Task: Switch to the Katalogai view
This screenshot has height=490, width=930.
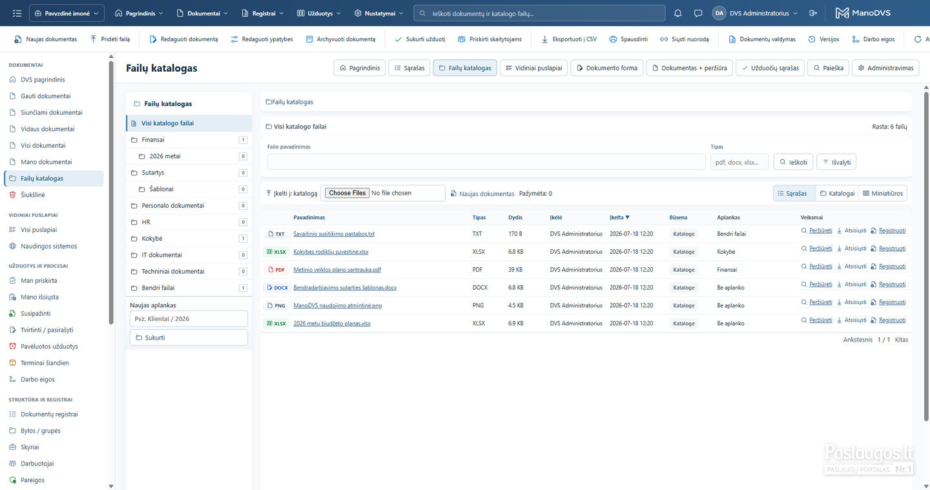Action: [x=837, y=193]
